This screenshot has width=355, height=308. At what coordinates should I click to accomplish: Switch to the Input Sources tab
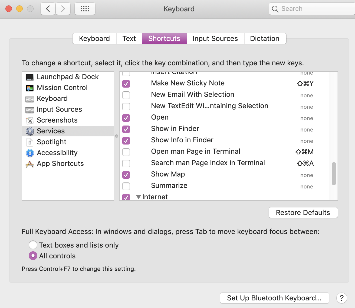pos(215,39)
